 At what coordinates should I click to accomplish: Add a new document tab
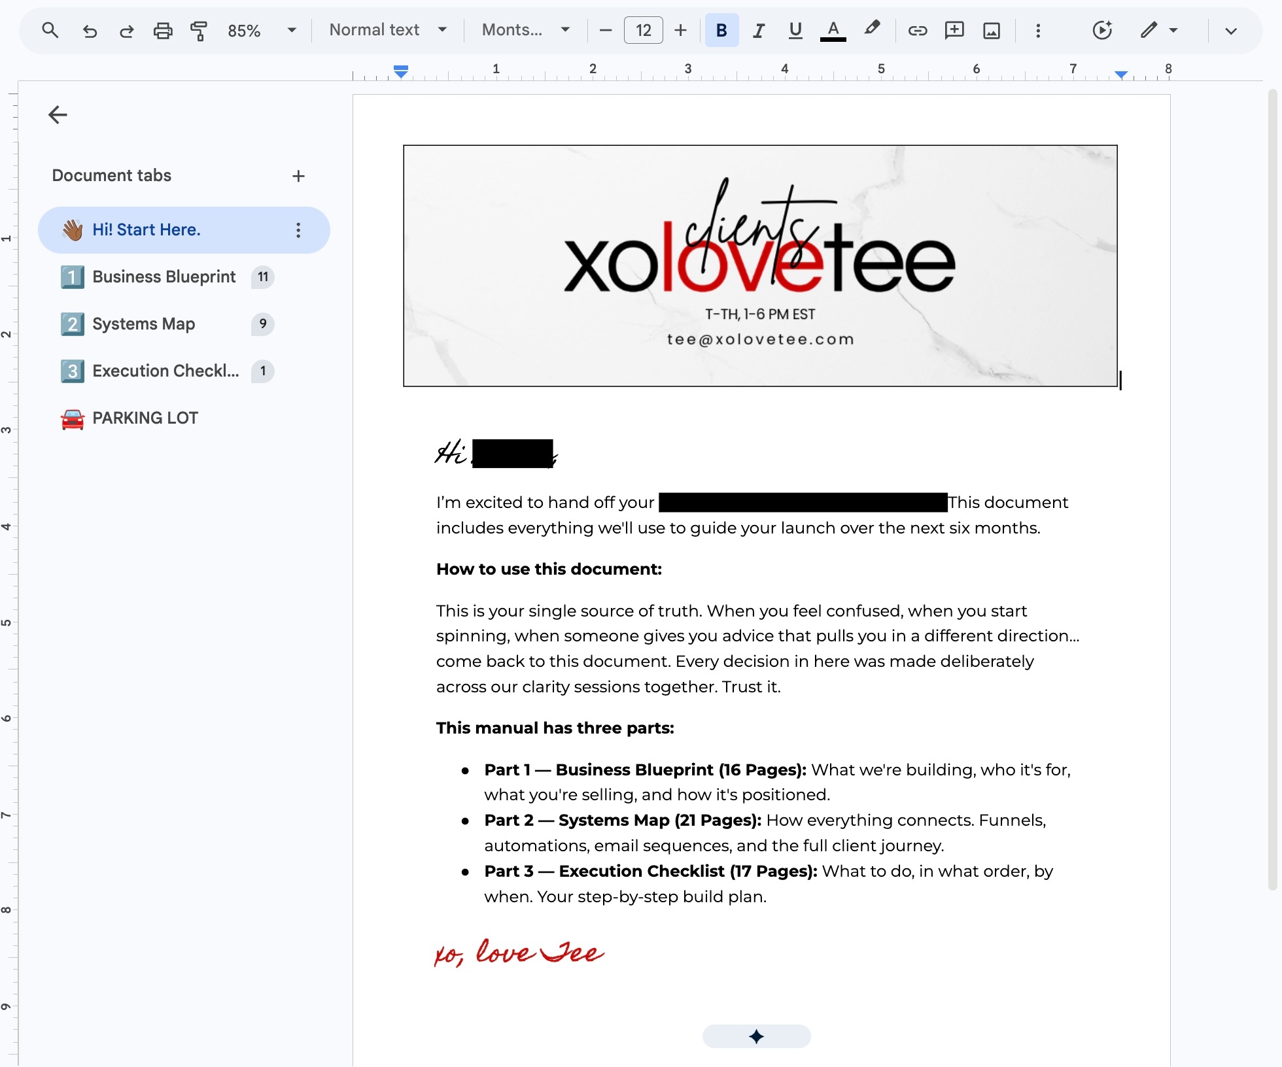[x=298, y=176]
